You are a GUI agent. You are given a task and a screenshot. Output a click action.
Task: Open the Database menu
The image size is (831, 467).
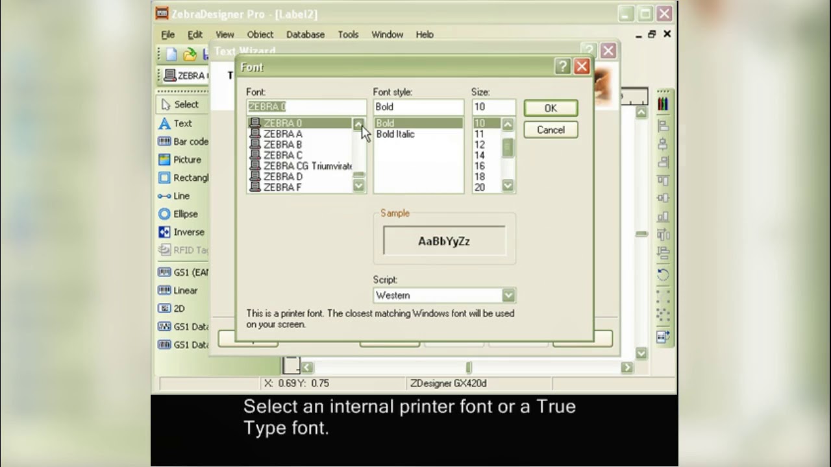coord(305,34)
